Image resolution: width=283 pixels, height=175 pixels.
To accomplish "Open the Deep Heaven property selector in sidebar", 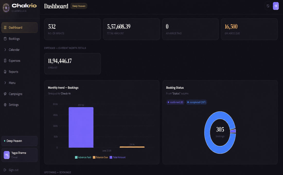I will coord(19,141).
